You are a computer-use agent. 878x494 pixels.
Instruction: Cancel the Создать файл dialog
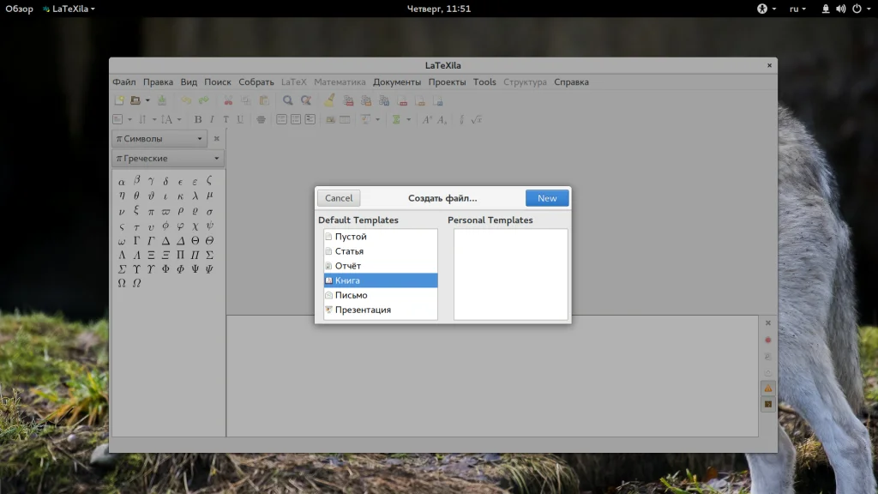click(339, 198)
